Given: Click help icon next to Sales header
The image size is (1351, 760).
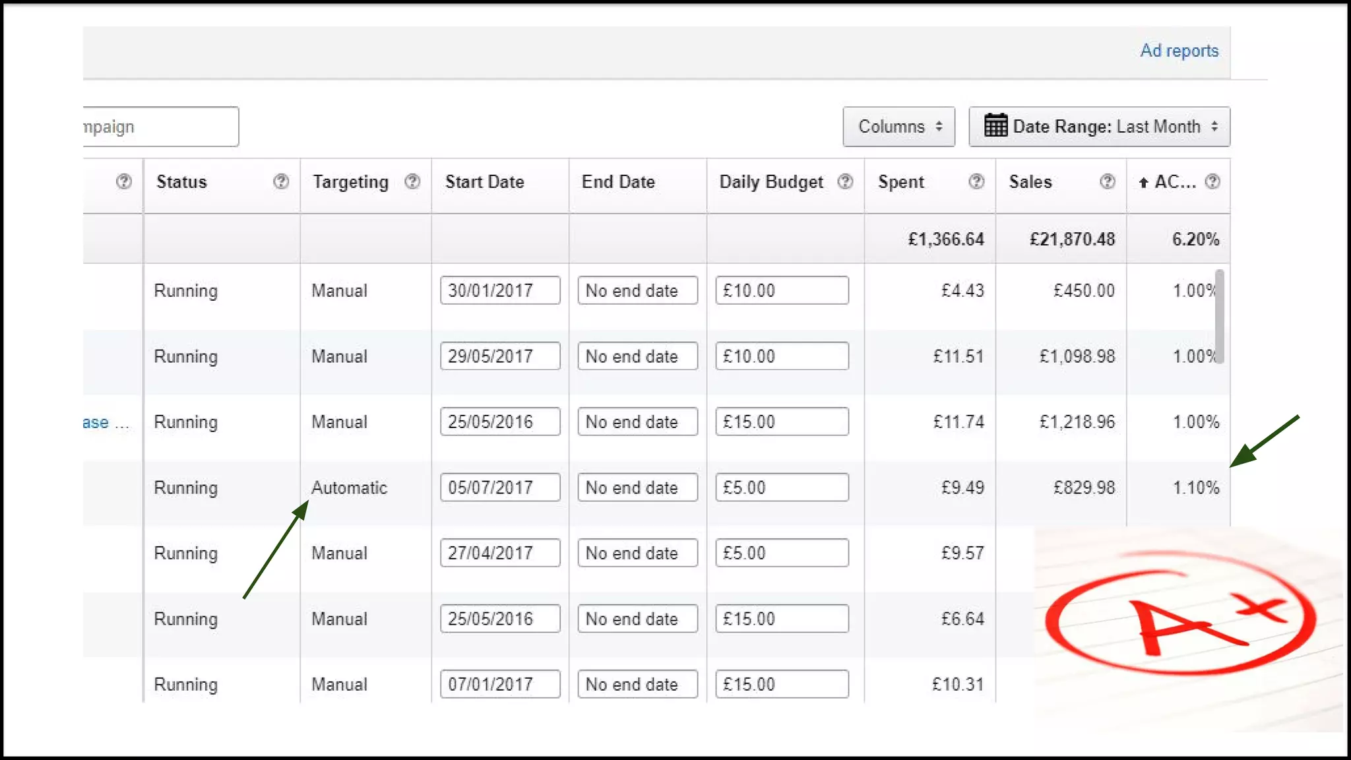Looking at the screenshot, I should (1108, 181).
